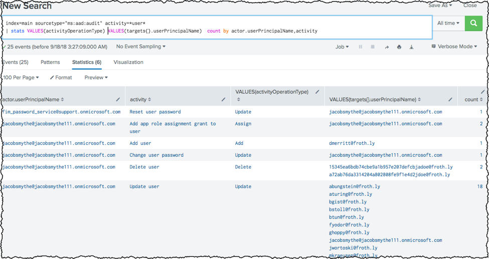The height and width of the screenshot is (259, 489).
Task: Switch to the Visualization tab
Action: 128,62
